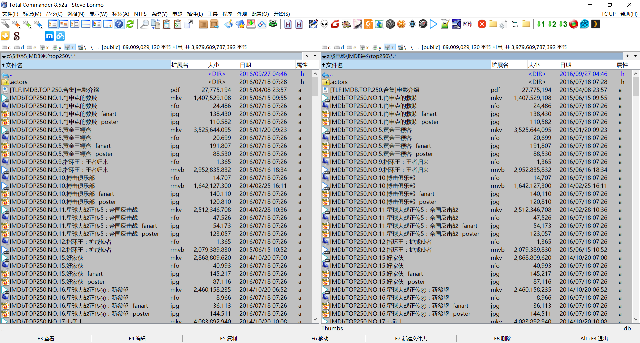This screenshot has height=343, width=640.
Task: Click the pack files wooden crate icon
Action: click(x=203, y=24)
